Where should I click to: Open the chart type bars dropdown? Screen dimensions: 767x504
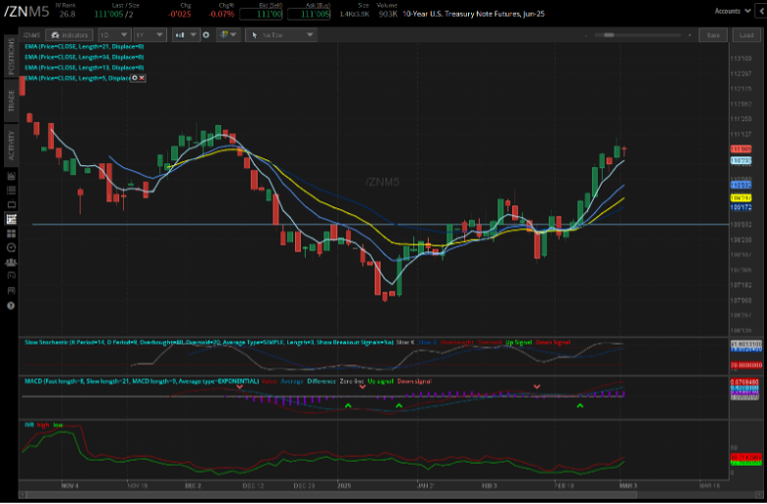pos(186,35)
